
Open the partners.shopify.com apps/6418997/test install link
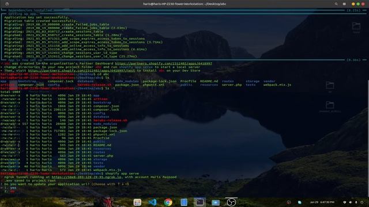[x=81, y=70]
